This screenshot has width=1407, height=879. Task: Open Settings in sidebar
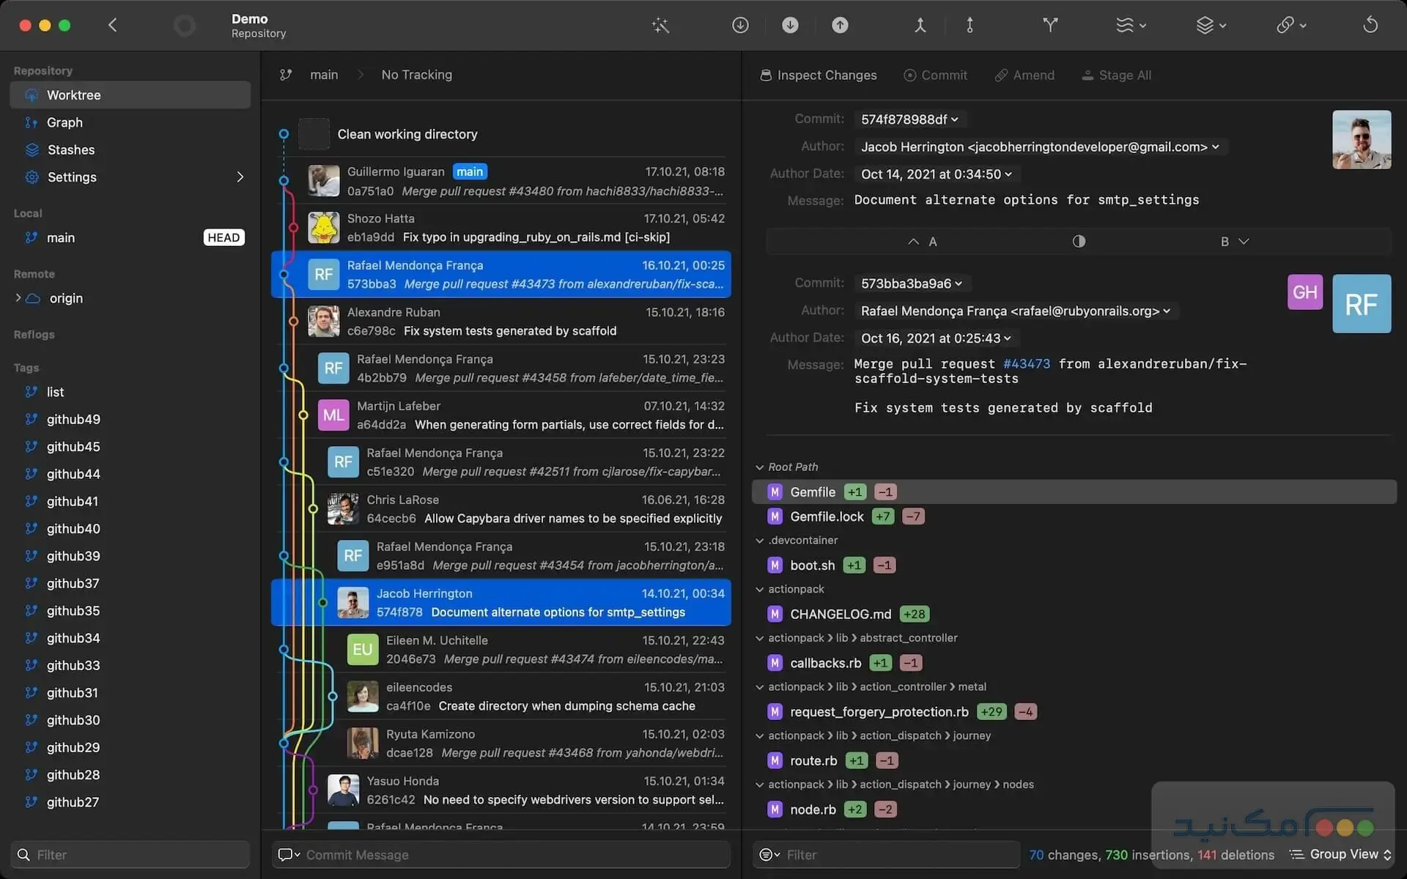click(x=130, y=177)
